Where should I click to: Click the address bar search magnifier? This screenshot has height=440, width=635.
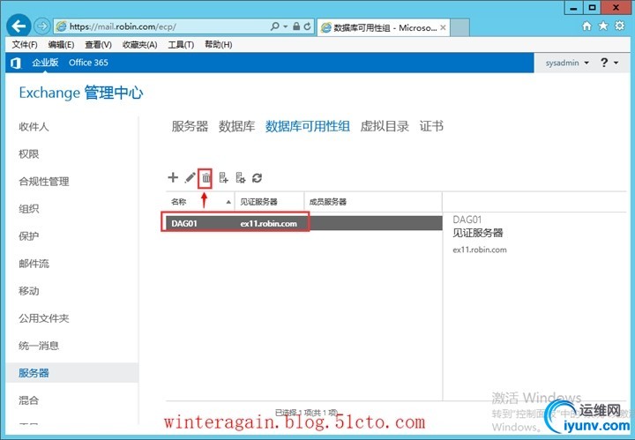(x=275, y=26)
